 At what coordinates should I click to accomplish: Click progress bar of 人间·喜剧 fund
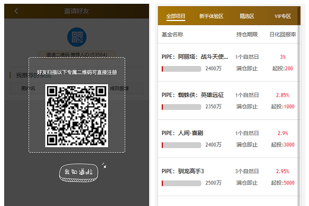181,145
